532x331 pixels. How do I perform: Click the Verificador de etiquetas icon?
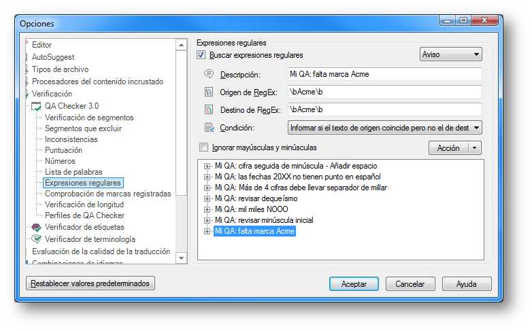pyautogui.click(x=36, y=227)
